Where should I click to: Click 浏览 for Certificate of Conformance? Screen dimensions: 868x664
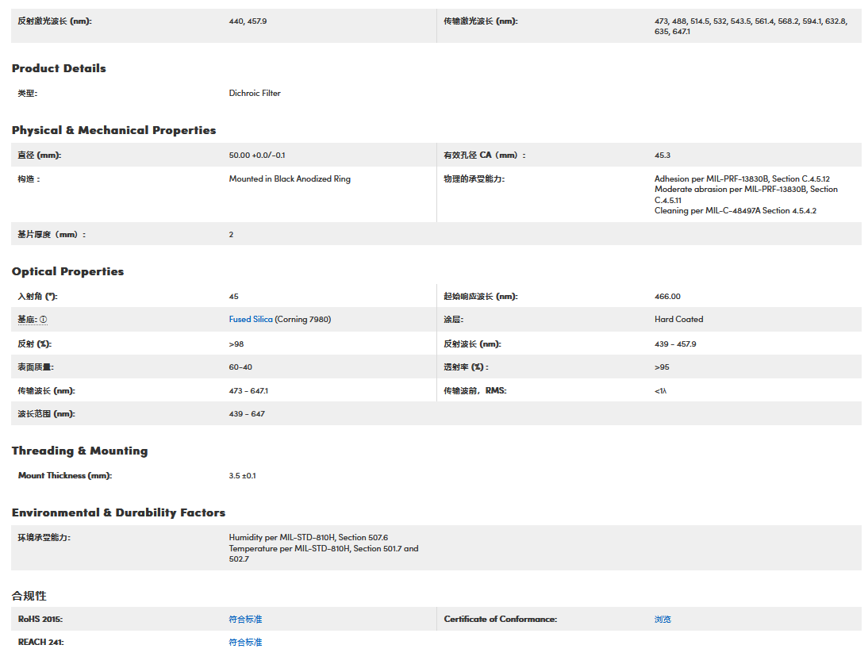coord(663,620)
